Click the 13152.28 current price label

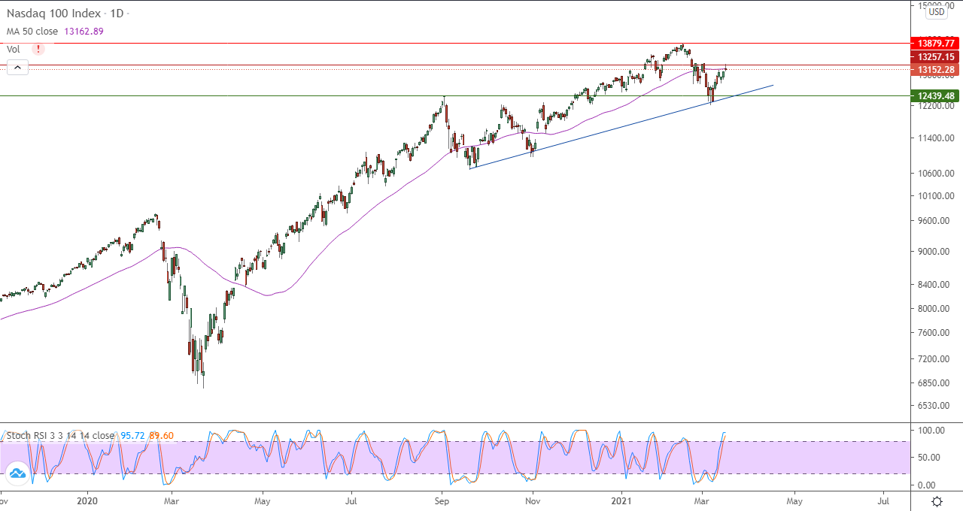[936, 70]
